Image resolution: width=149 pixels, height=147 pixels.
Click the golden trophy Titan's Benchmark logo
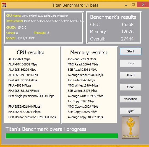pyautogui.click(x=130, y=128)
